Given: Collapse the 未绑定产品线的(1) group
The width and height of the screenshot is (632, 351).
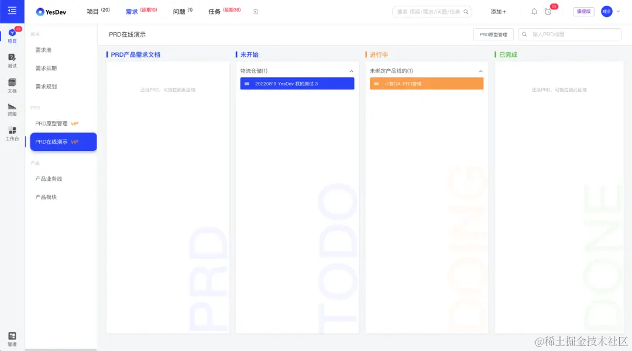Looking at the screenshot, I should point(481,71).
